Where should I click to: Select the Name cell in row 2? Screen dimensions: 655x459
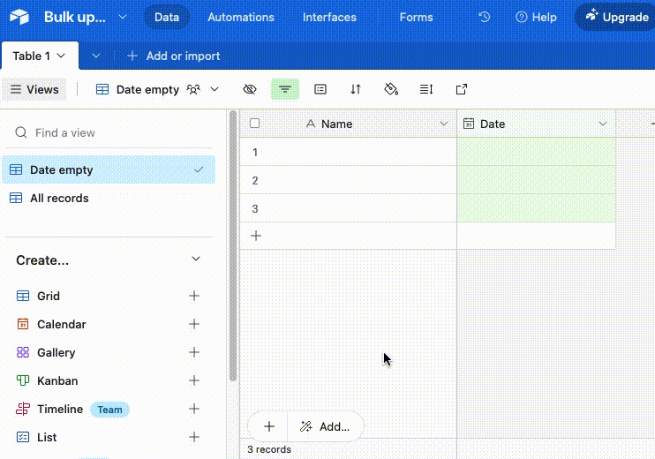tap(359, 180)
